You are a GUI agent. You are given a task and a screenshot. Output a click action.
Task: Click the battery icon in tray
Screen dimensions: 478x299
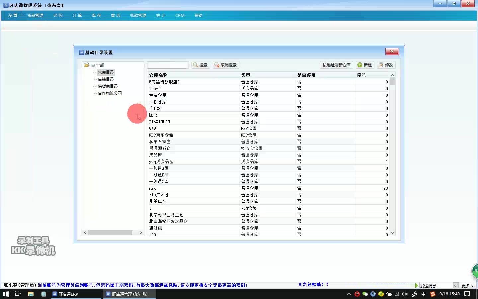(389, 294)
